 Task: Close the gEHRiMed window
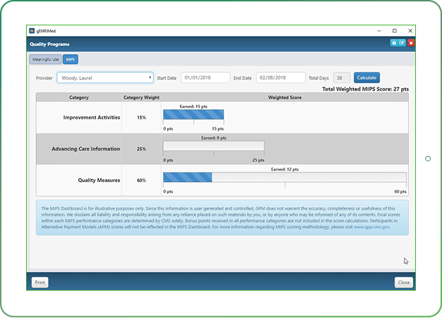click(409, 31)
